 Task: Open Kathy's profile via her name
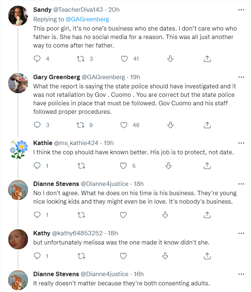coord(42,233)
